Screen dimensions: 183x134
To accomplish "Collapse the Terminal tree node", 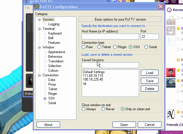I will click(x=39, y=29).
